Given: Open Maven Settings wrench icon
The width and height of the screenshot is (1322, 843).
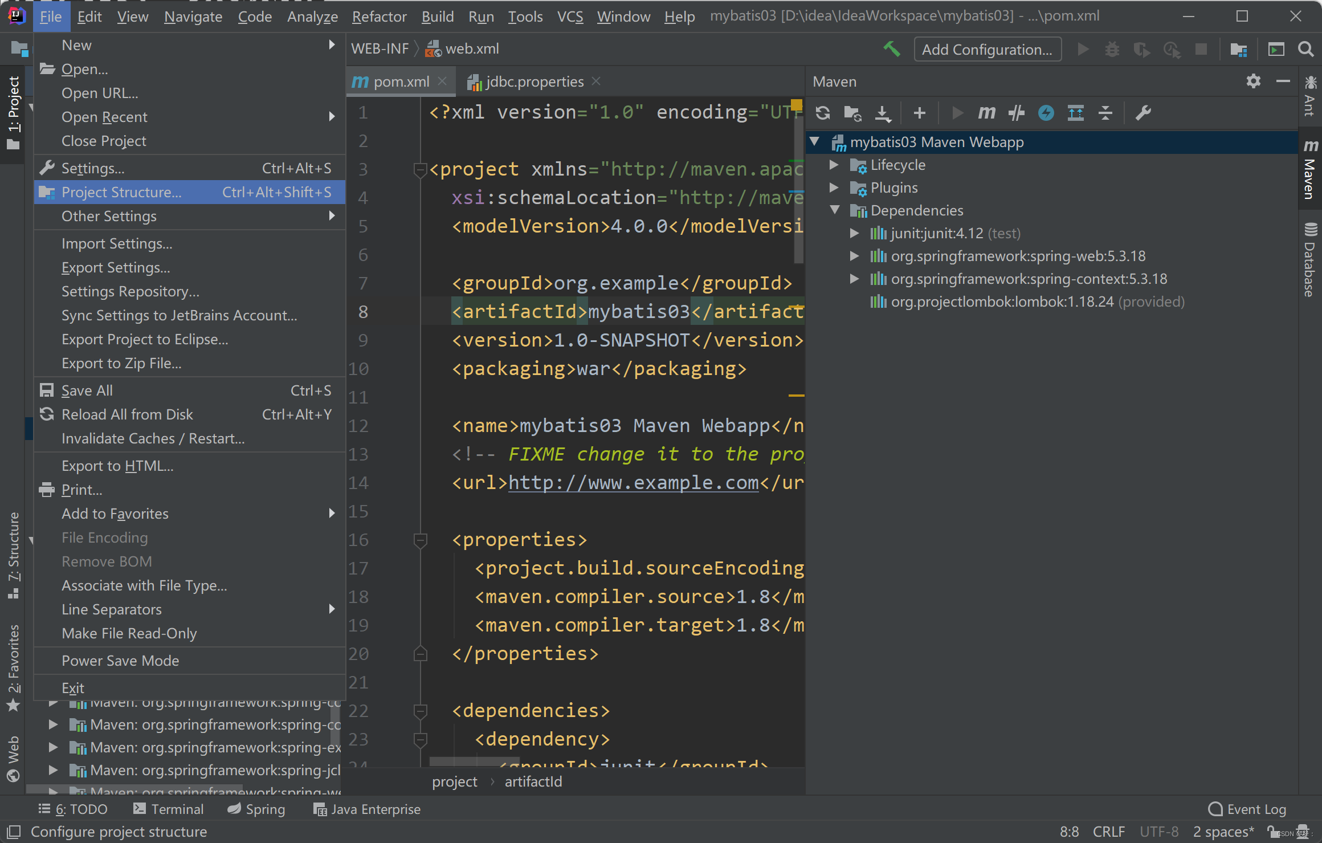Looking at the screenshot, I should click(1143, 113).
